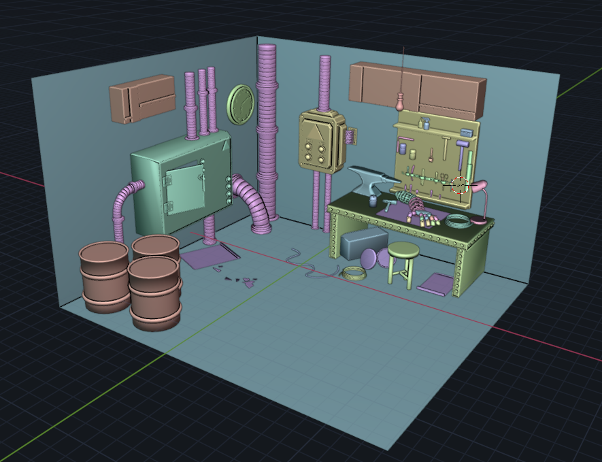This screenshot has width=602, height=462.
Task: Select the small wall switch beside the electrical panel
Action: pyautogui.click(x=350, y=136)
